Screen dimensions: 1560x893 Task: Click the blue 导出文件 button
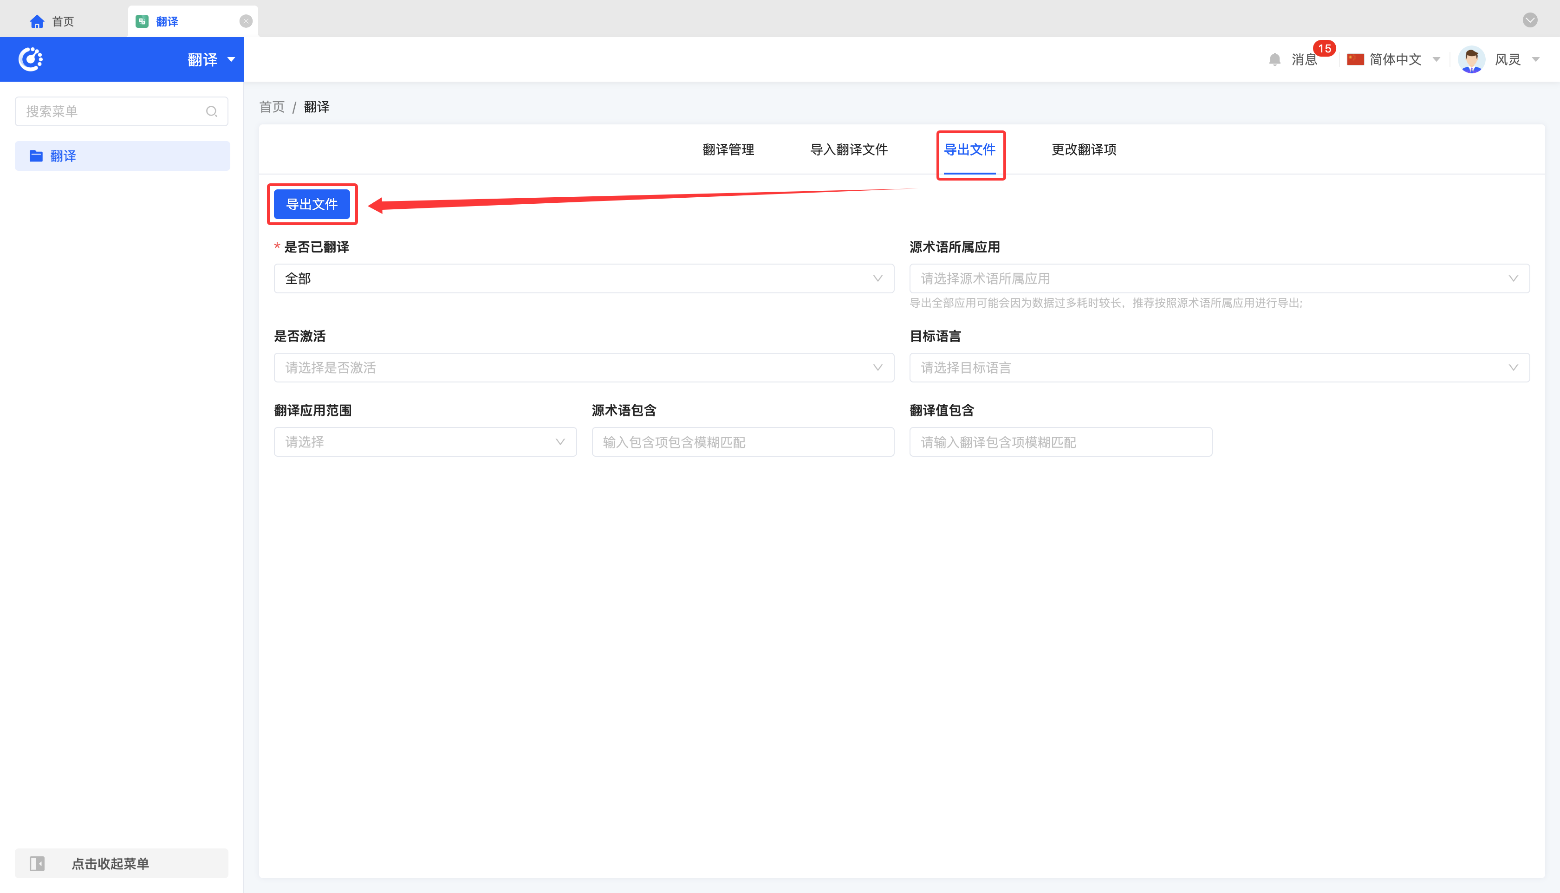pos(312,204)
